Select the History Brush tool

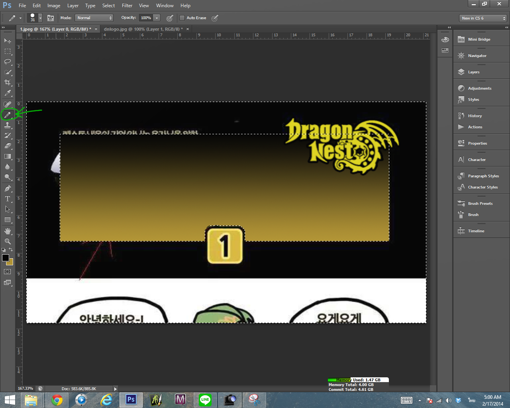(8, 135)
